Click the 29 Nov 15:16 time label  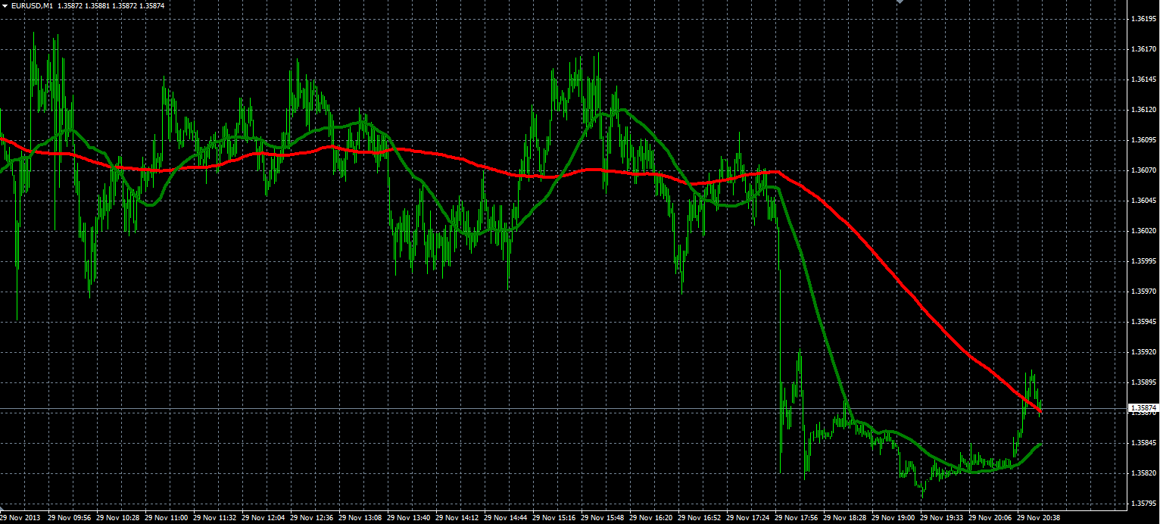coord(554,518)
